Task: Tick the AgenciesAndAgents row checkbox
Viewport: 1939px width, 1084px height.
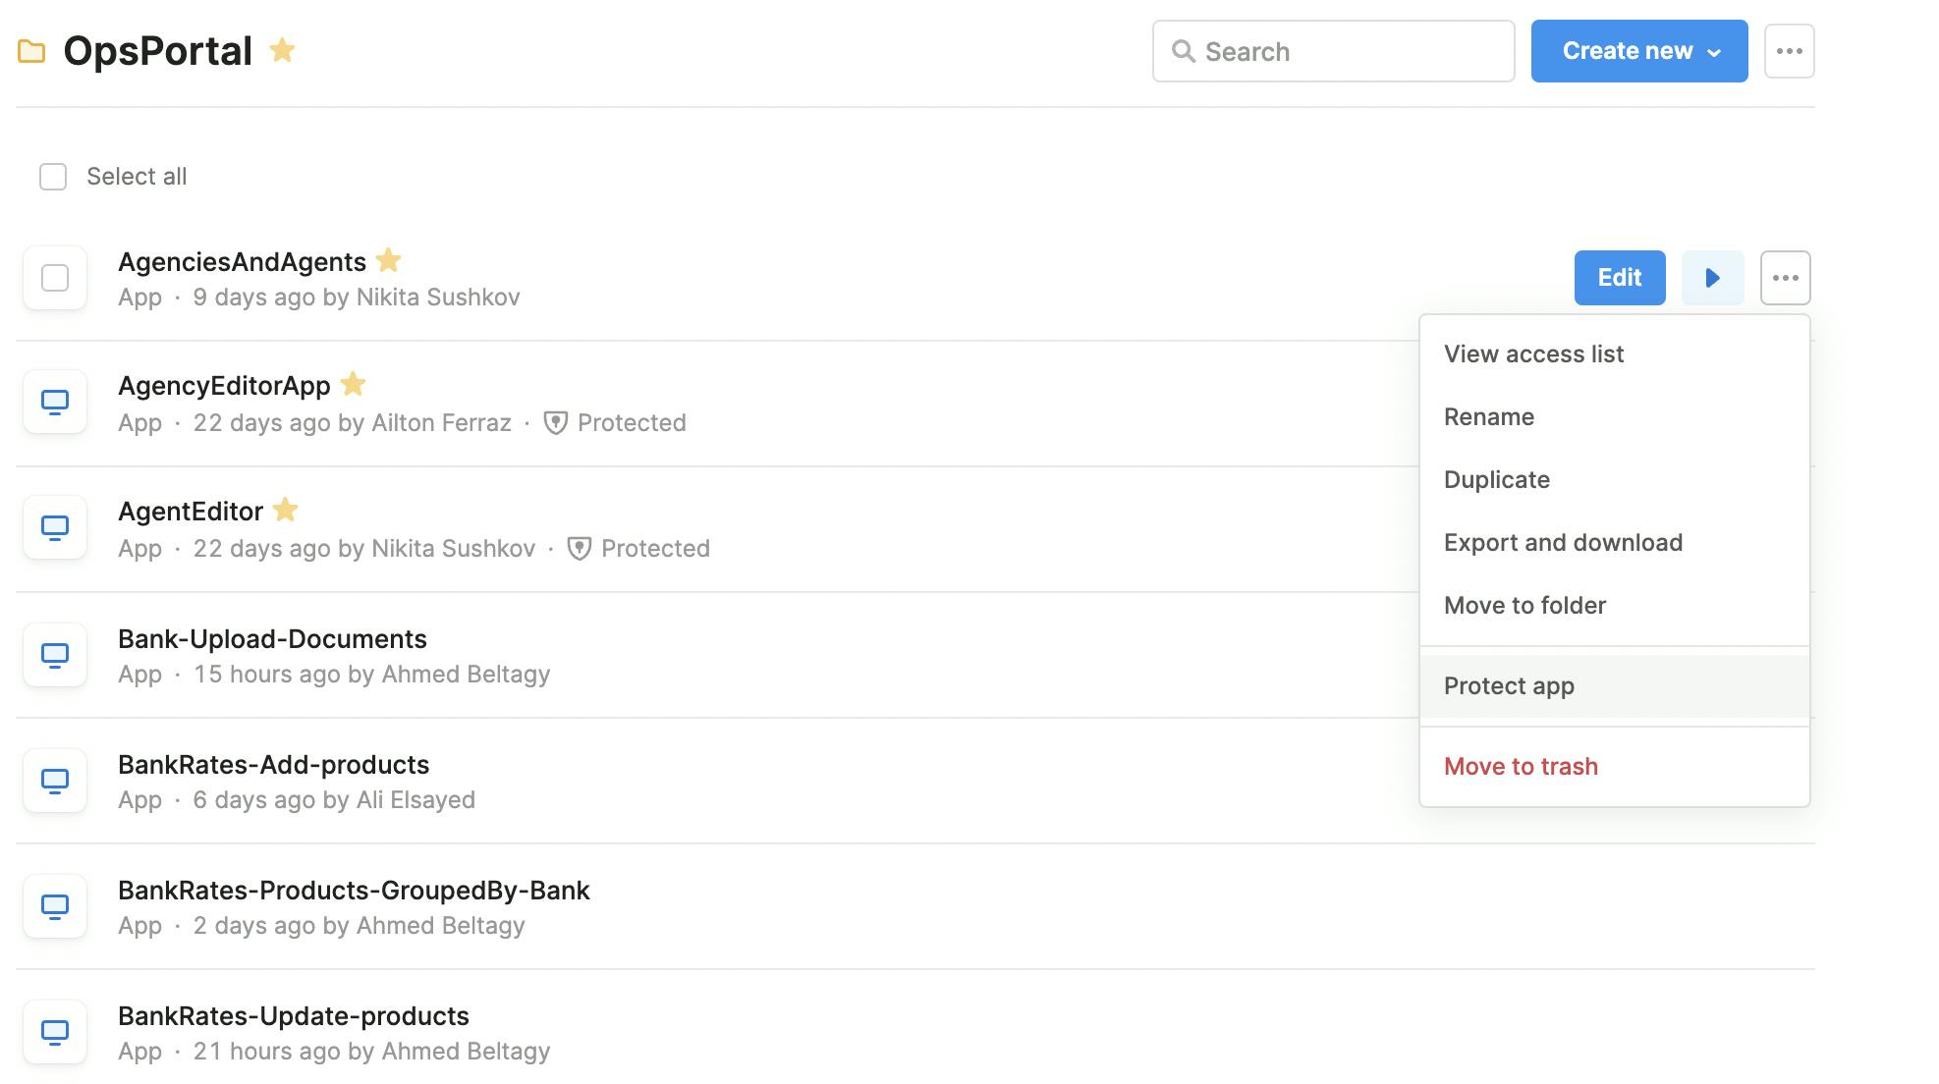Action: coord(55,278)
